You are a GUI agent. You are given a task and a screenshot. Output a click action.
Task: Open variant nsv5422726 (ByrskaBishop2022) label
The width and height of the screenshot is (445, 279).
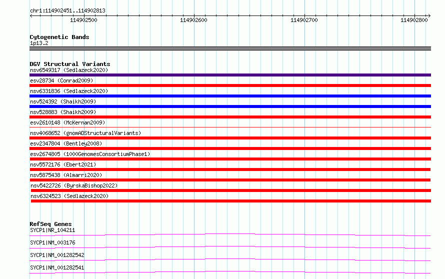click(x=74, y=185)
